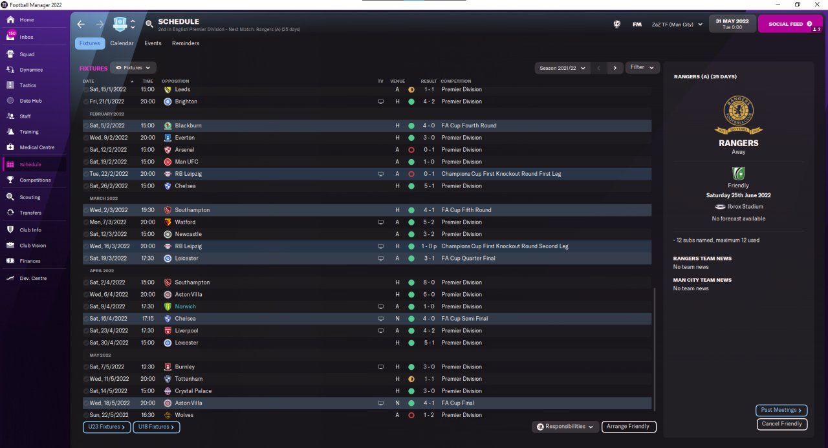Open the Dynamics section

coord(34,70)
